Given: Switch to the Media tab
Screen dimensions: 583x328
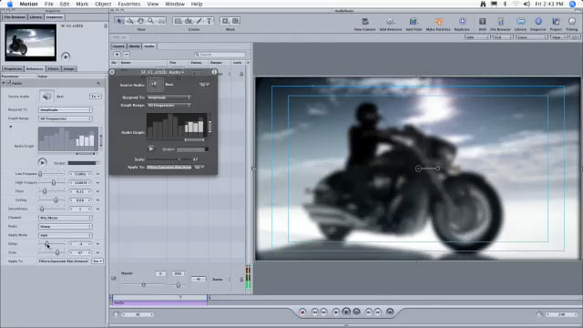Looking at the screenshot, I should [x=134, y=46].
